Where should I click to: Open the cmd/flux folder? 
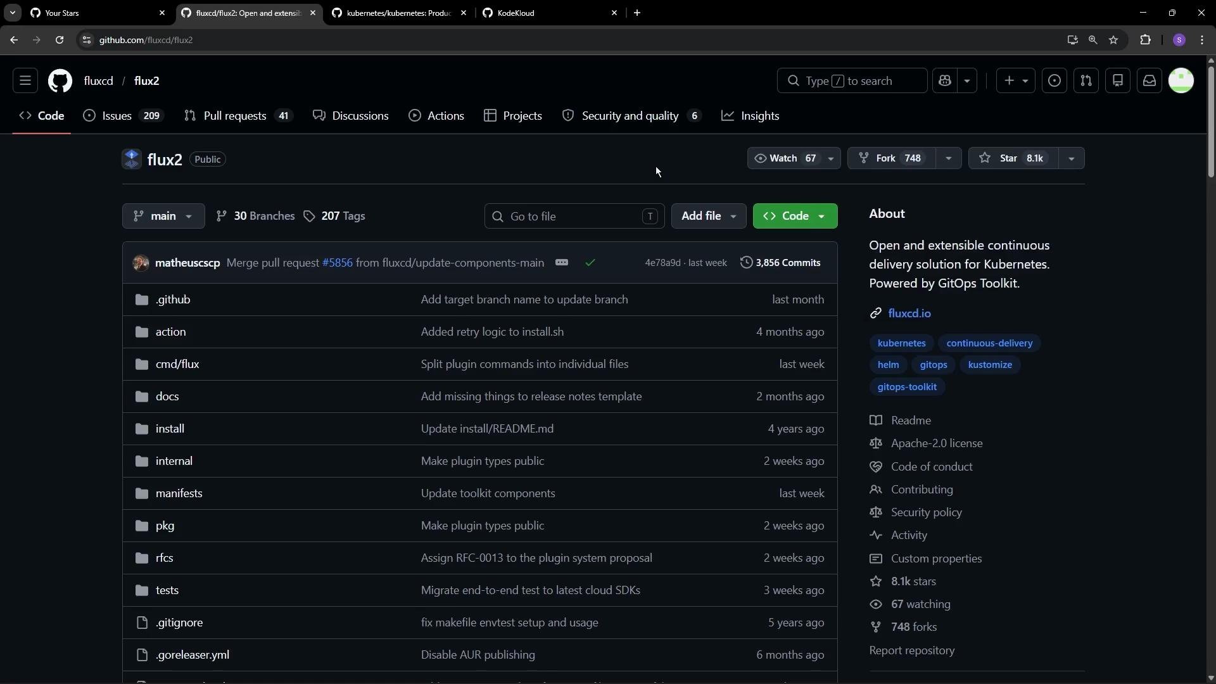[177, 364]
